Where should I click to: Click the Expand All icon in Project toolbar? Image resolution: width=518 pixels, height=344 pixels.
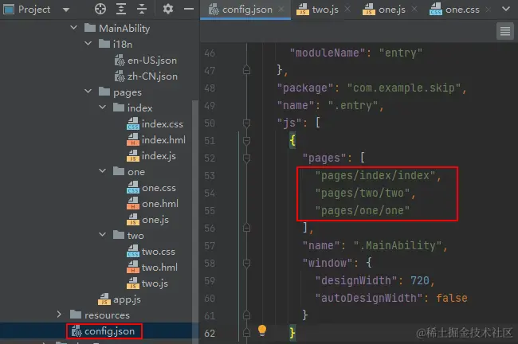click(x=121, y=9)
